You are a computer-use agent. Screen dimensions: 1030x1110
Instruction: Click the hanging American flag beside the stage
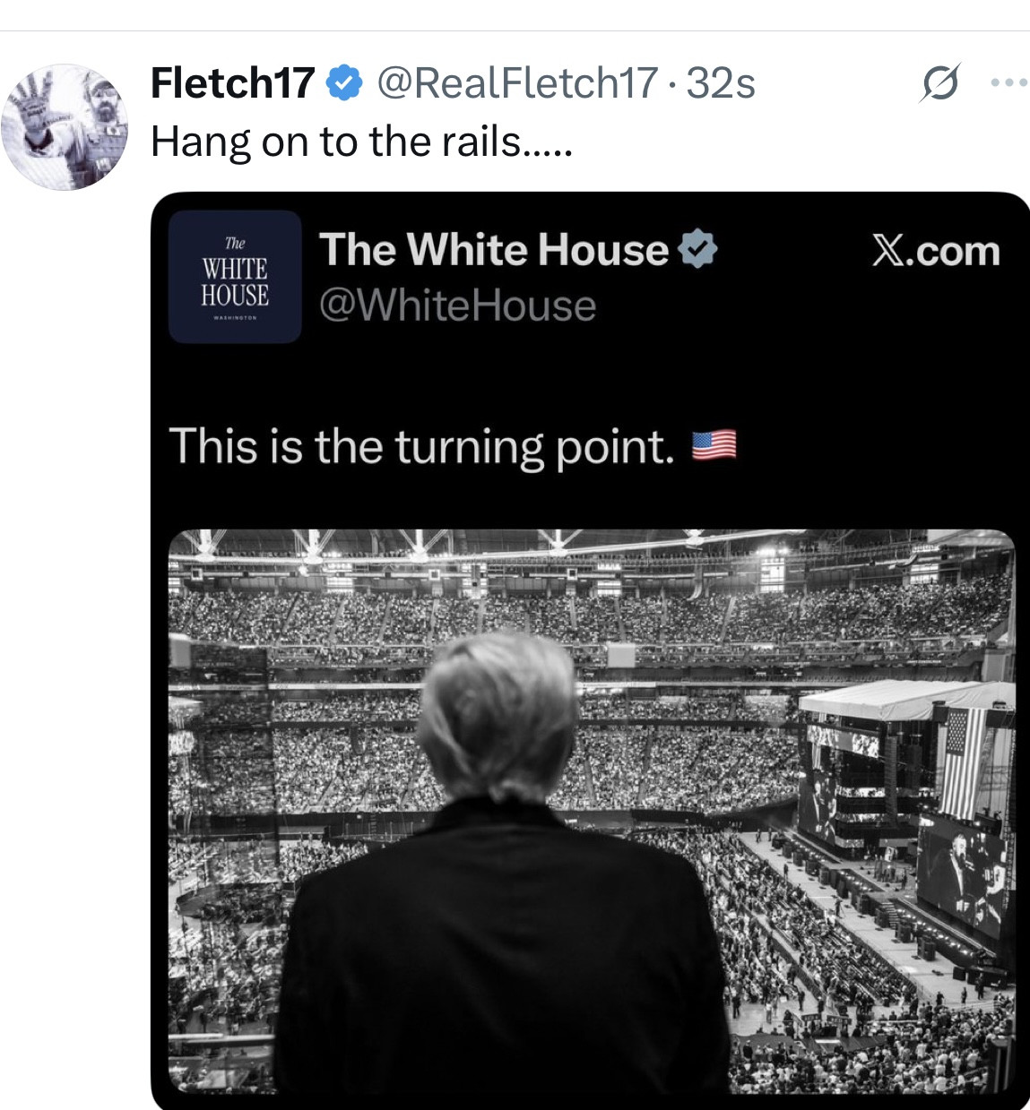(965, 760)
